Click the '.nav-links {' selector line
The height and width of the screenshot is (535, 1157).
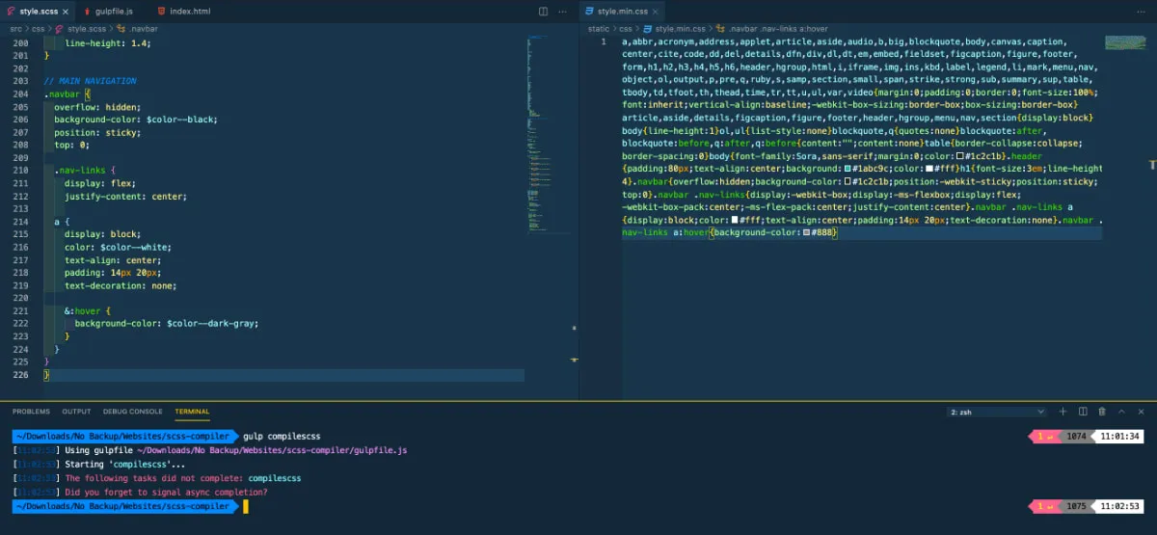[85, 170]
